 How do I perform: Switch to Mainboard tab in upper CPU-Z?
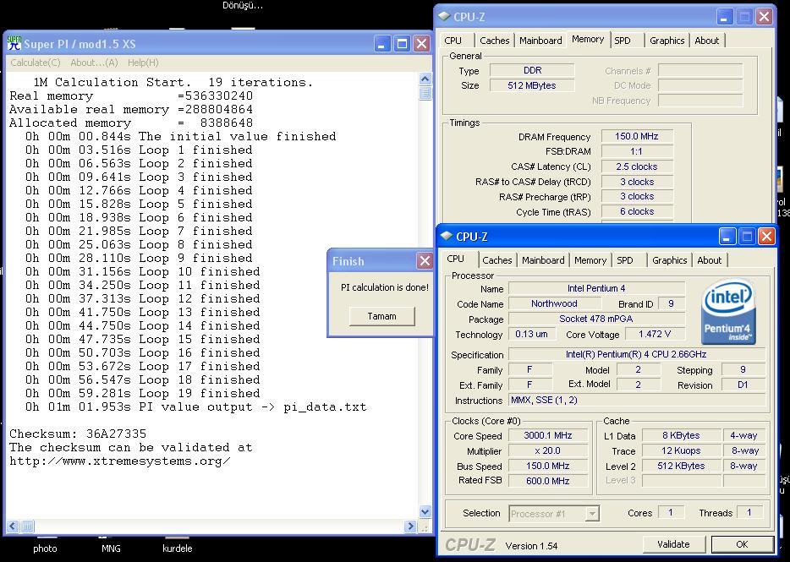[540, 41]
